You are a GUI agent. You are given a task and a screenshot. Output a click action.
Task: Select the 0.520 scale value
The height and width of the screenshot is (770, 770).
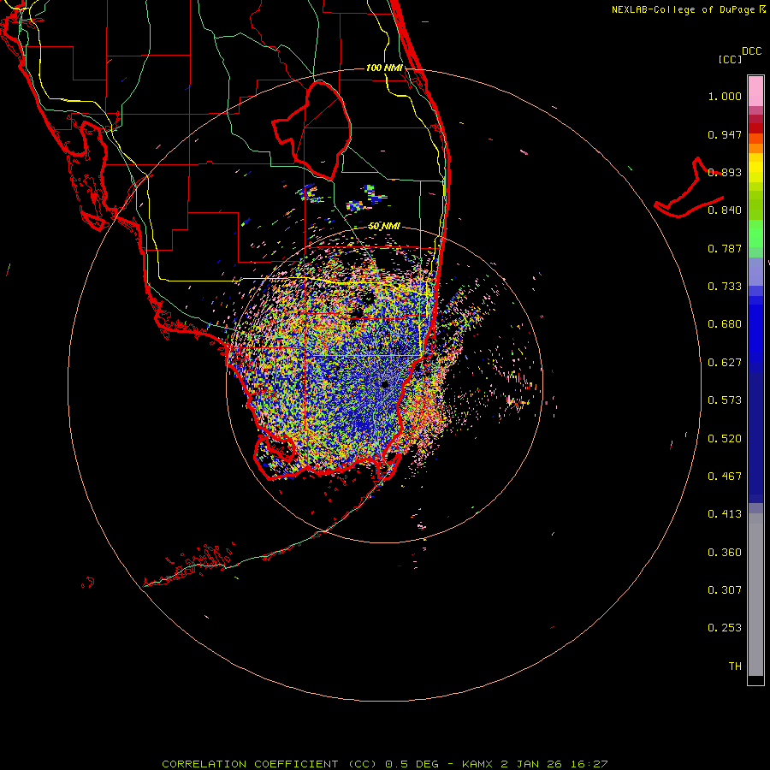click(x=725, y=439)
